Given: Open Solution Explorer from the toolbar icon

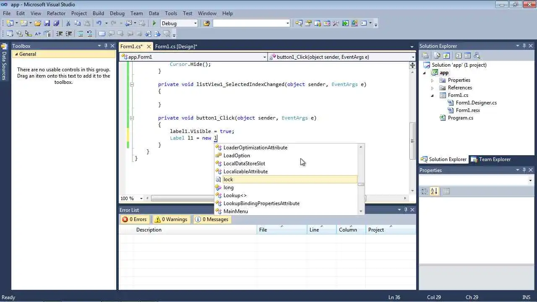Looking at the screenshot, I should click(x=299, y=23).
